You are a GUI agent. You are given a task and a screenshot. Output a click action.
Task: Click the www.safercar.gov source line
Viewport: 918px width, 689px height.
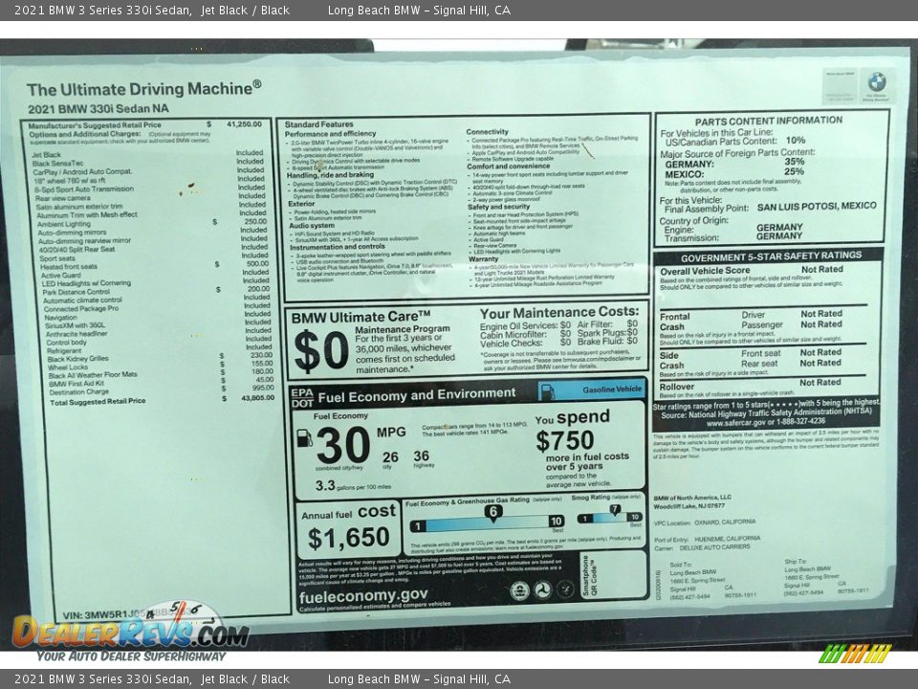(766, 421)
